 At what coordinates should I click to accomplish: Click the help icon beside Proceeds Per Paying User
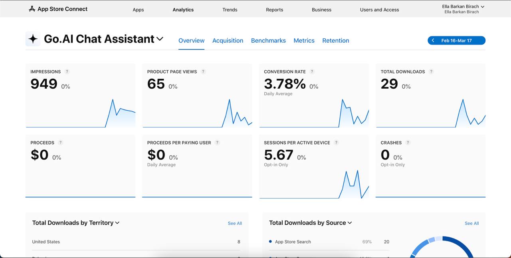(x=217, y=143)
